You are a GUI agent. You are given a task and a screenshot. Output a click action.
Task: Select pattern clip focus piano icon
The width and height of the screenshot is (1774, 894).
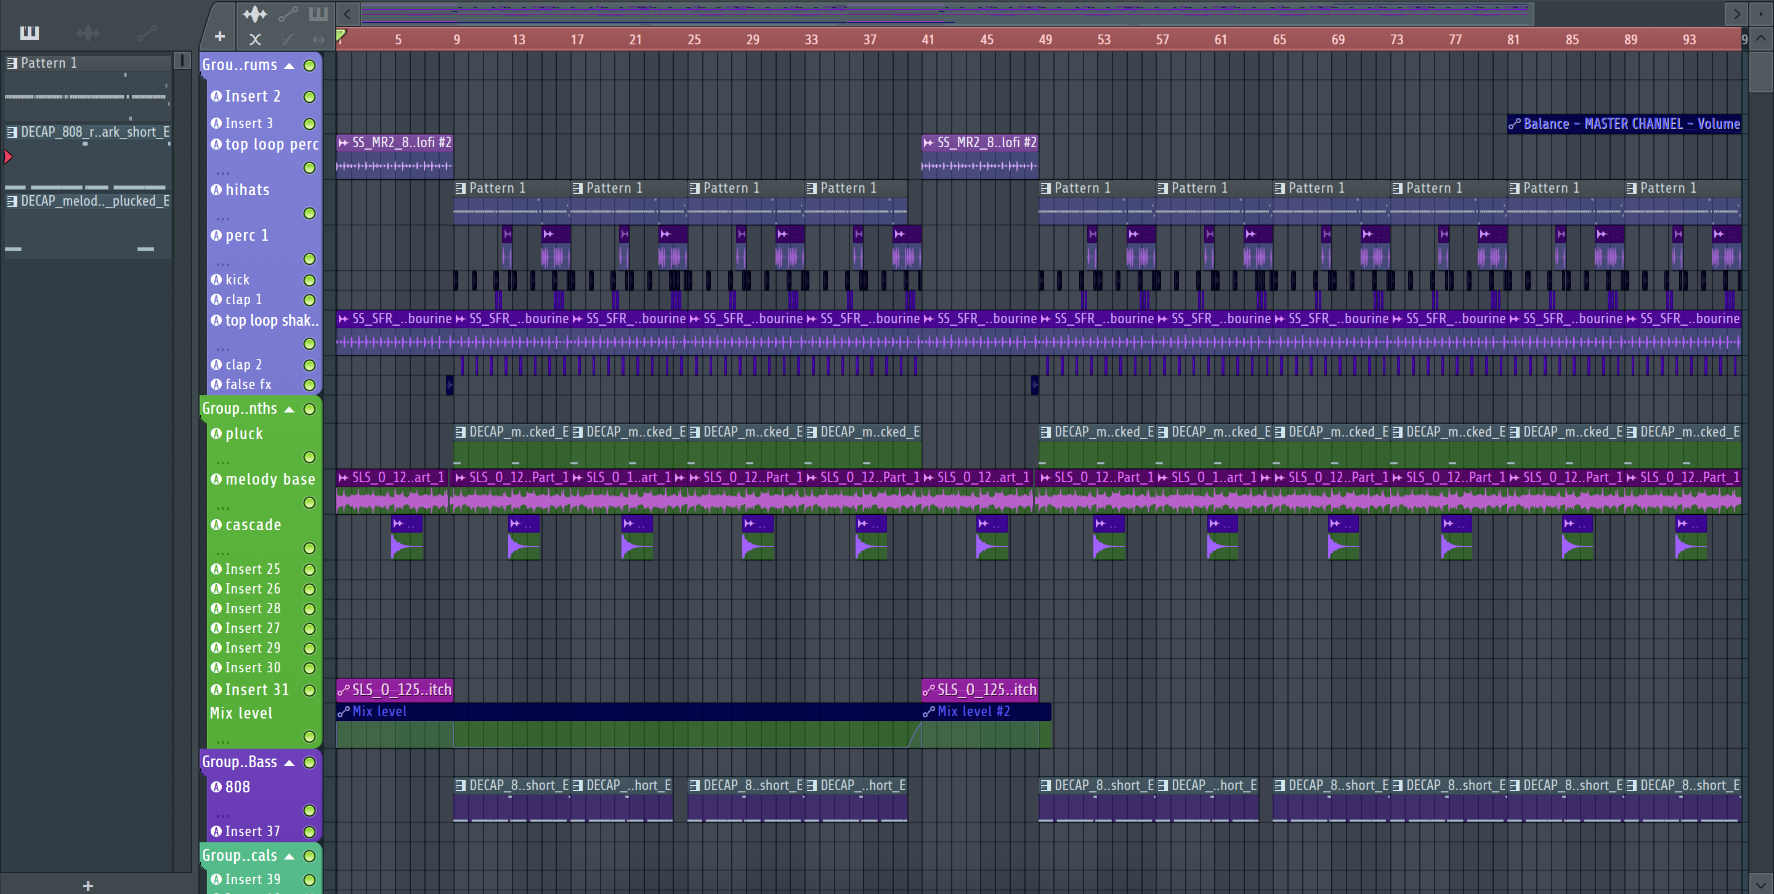click(318, 14)
